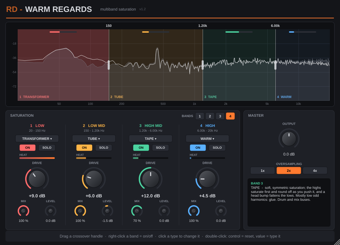Select 2x oversampling
Screen dimensions: 340x245
point(289,170)
